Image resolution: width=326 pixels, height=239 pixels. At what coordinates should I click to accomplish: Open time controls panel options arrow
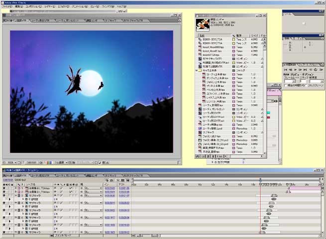tap(323, 65)
